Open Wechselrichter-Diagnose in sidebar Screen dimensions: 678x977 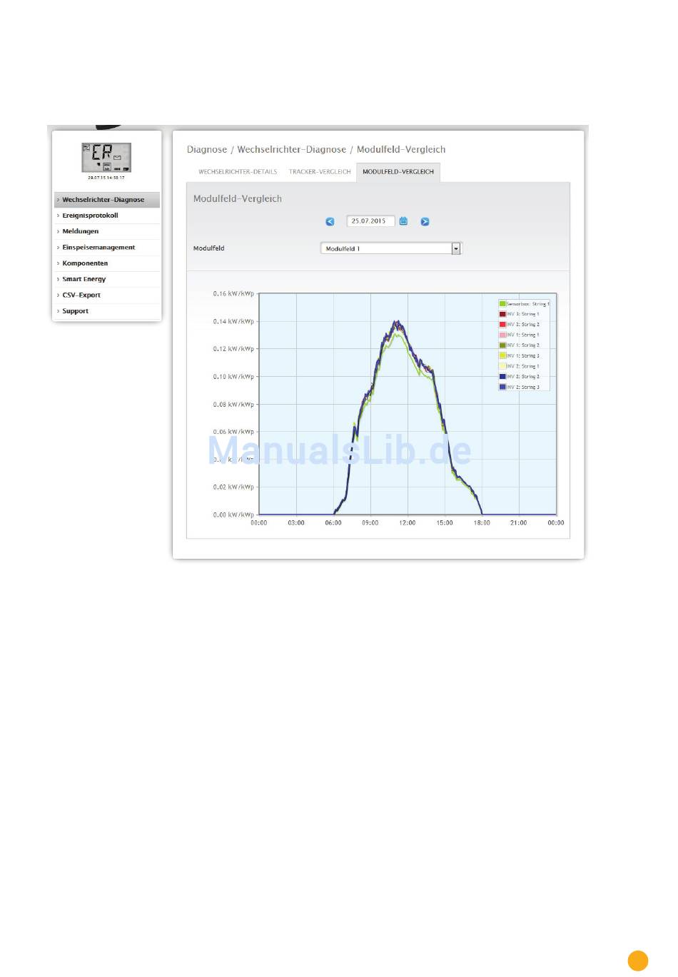pos(107,200)
